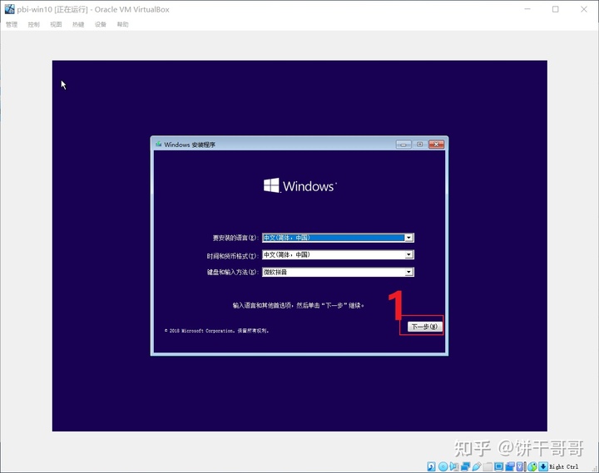Minimize the Windows 安装程序 dialog
Image resolution: width=599 pixels, height=473 pixels.
[403, 145]
